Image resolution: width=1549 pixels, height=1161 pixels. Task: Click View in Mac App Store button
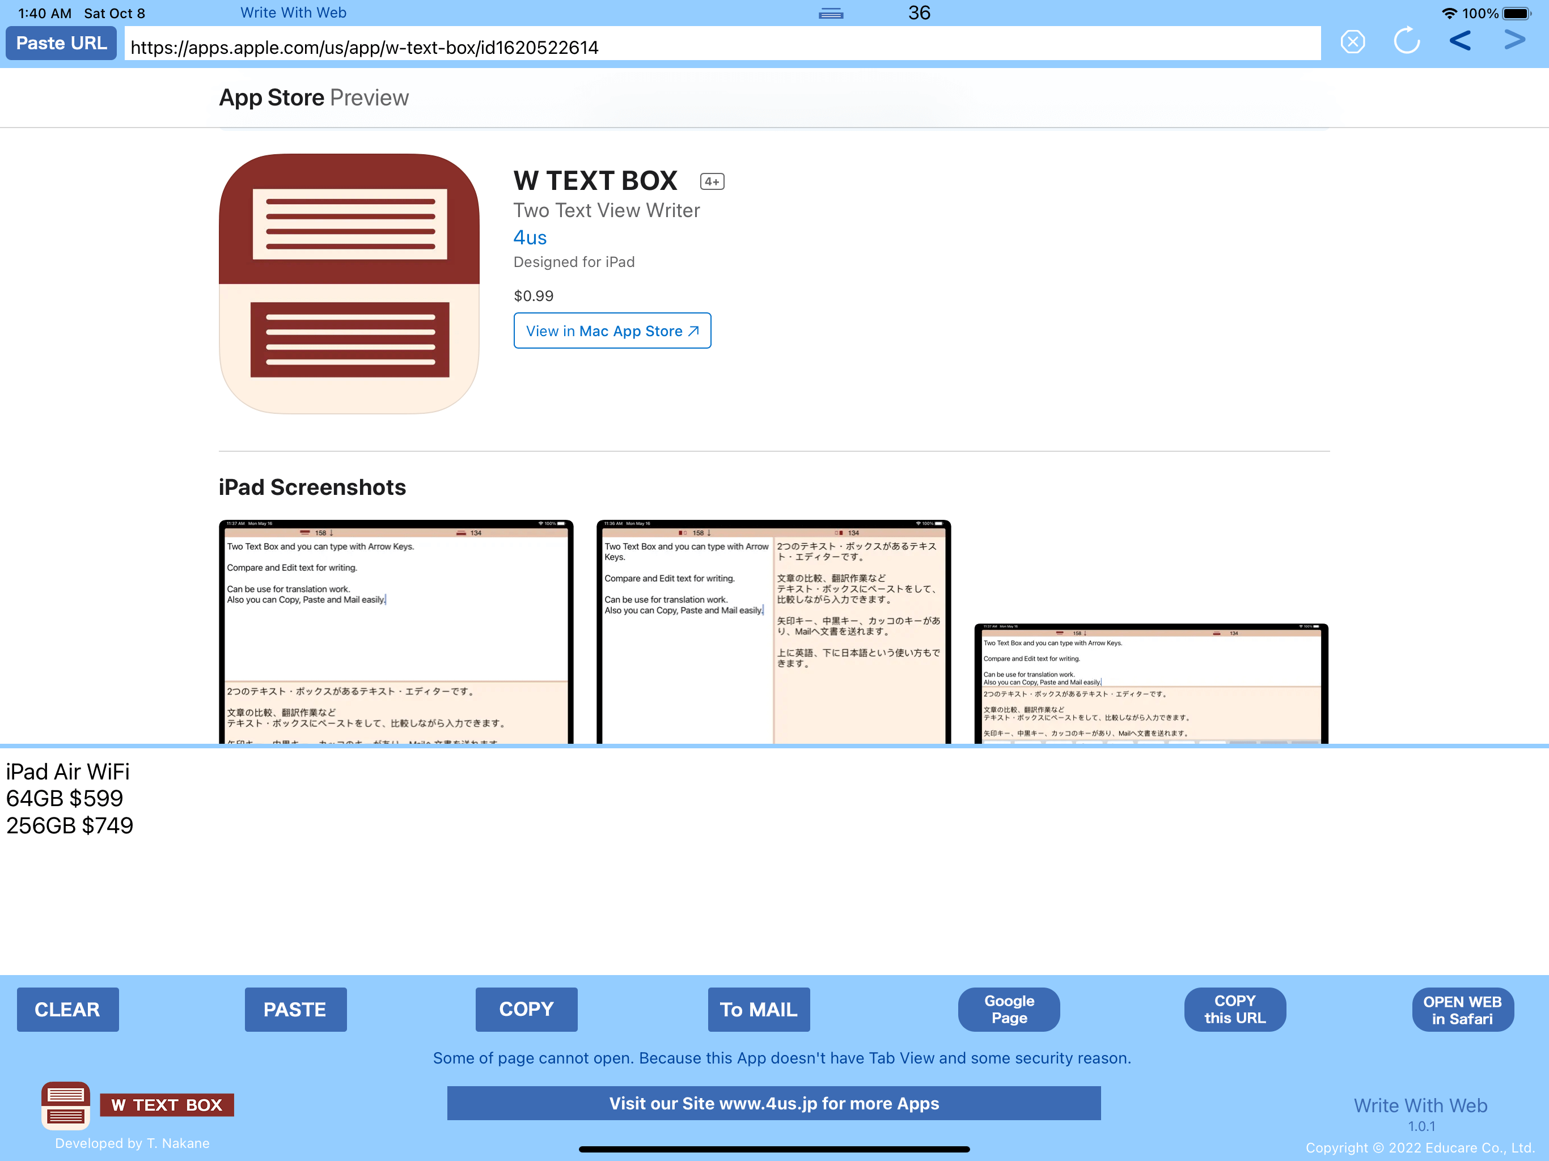(x=612, y=330)
